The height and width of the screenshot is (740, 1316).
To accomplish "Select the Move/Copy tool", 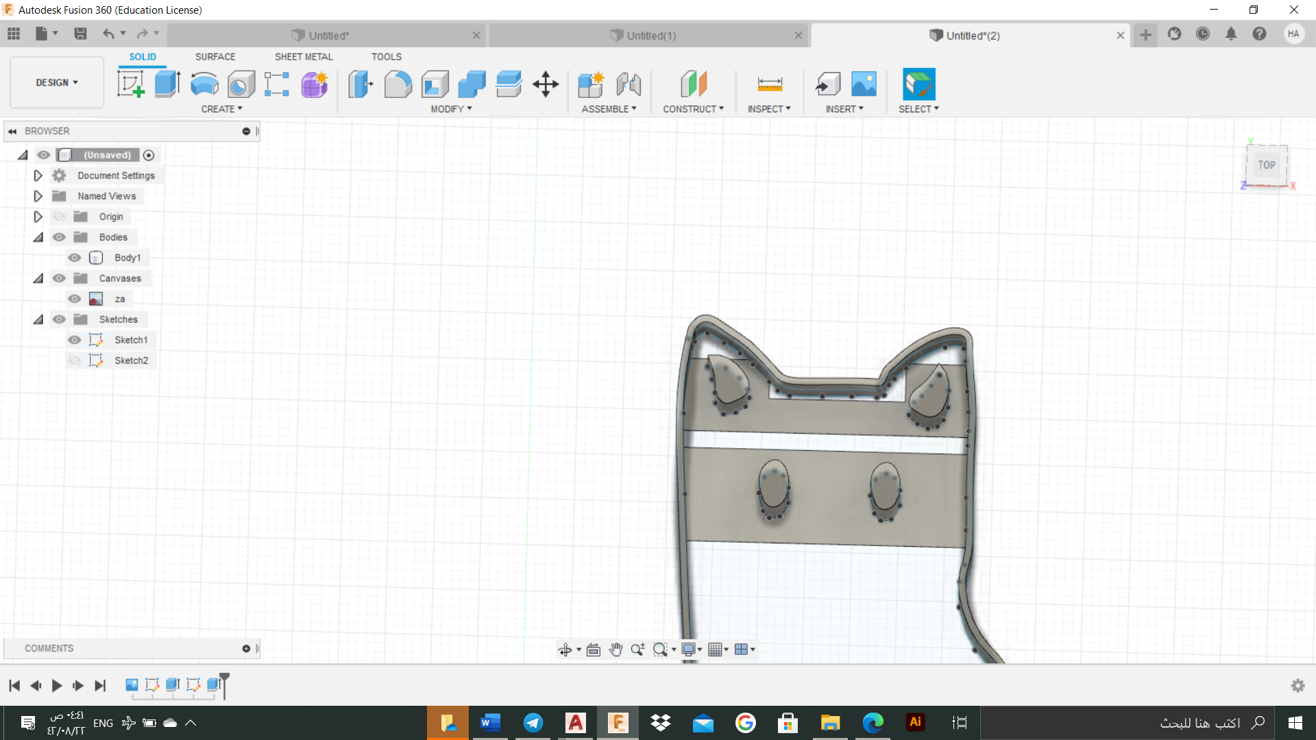I will [x=546, y=84].
